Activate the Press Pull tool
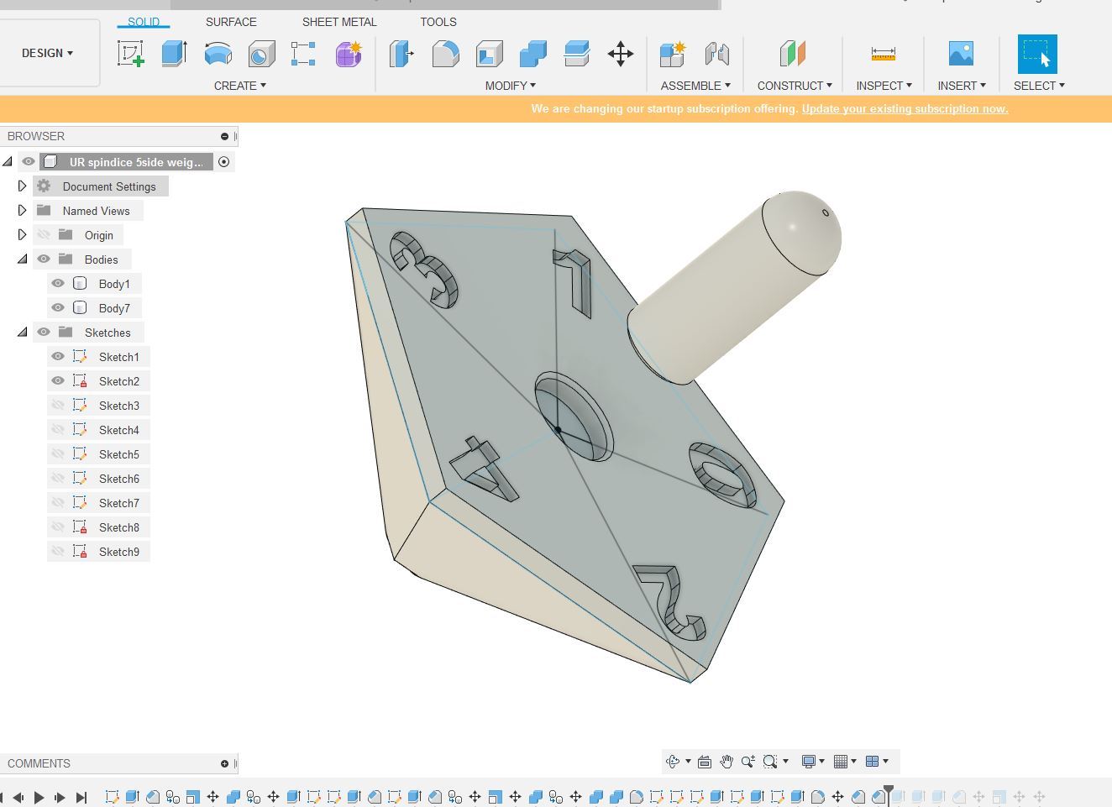1112x807 pixels. click(401, 54)
